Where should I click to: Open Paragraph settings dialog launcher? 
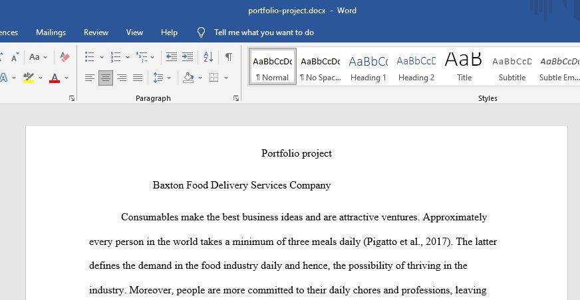[x=236, y=98]
